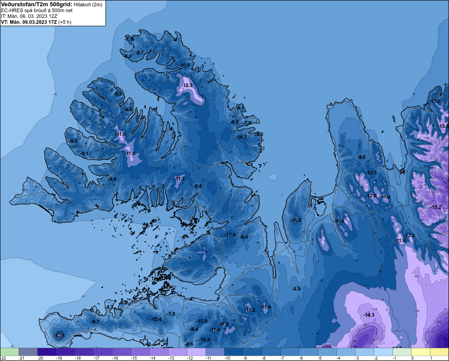Click the -11.8 temperature reading
The image size is (449, 361).
point(120,134)
